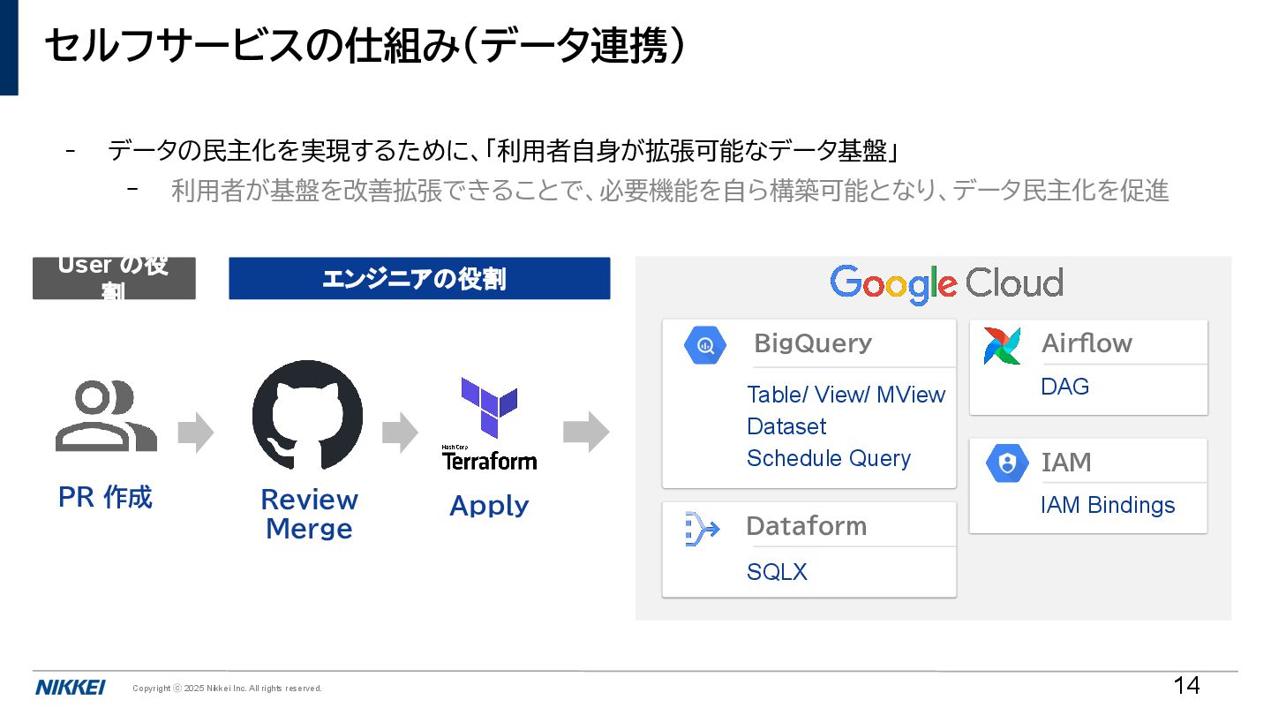Viewport: 1271px width, 715px height.
Task: Click the IAM shield icon
Action: 1007,463
